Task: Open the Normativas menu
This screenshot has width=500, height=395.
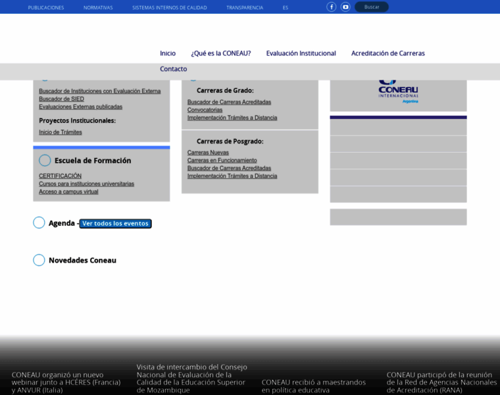Action: coord(98,8)
